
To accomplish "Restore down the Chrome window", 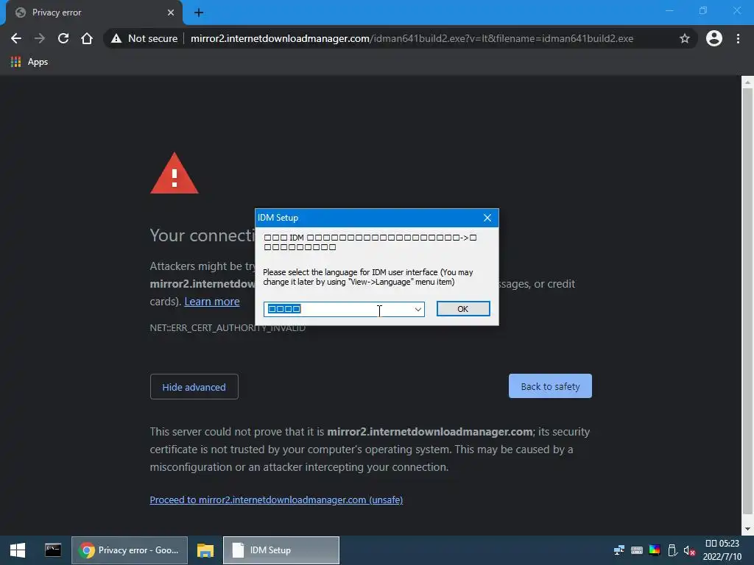I will tap(703, 10).
